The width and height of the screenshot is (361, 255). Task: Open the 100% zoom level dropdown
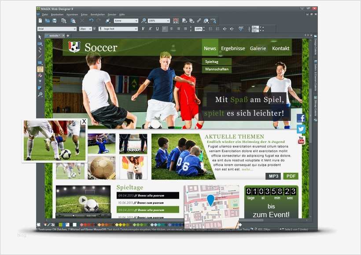[159, 21]
